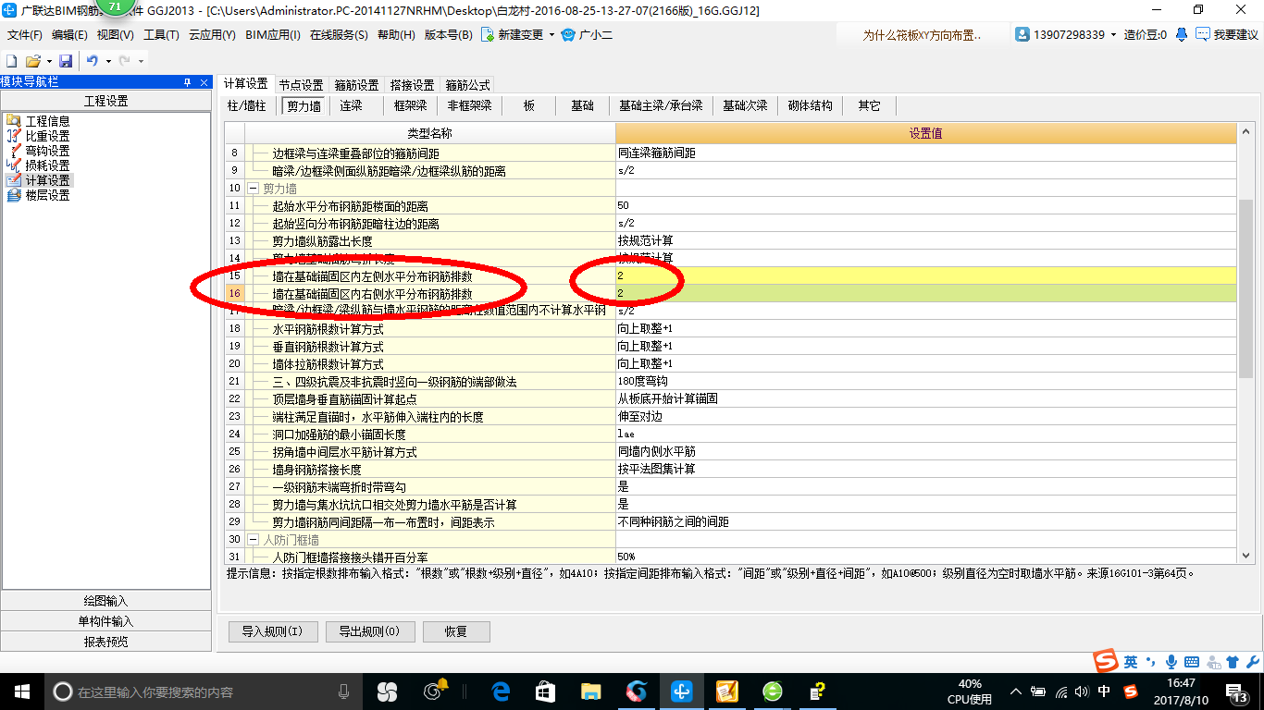Collapse the 人防门框墙 group in row 30
The height and width of the screenshot is (710, 1264).
click(x=253, y=540)
